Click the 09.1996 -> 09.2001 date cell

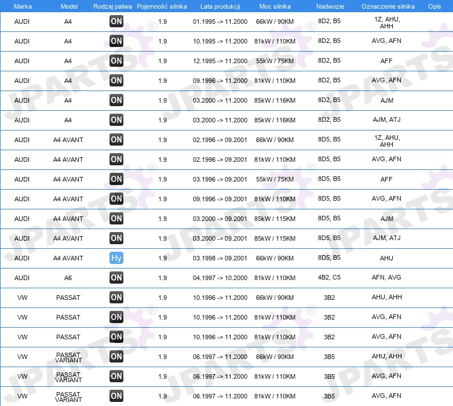220,199
